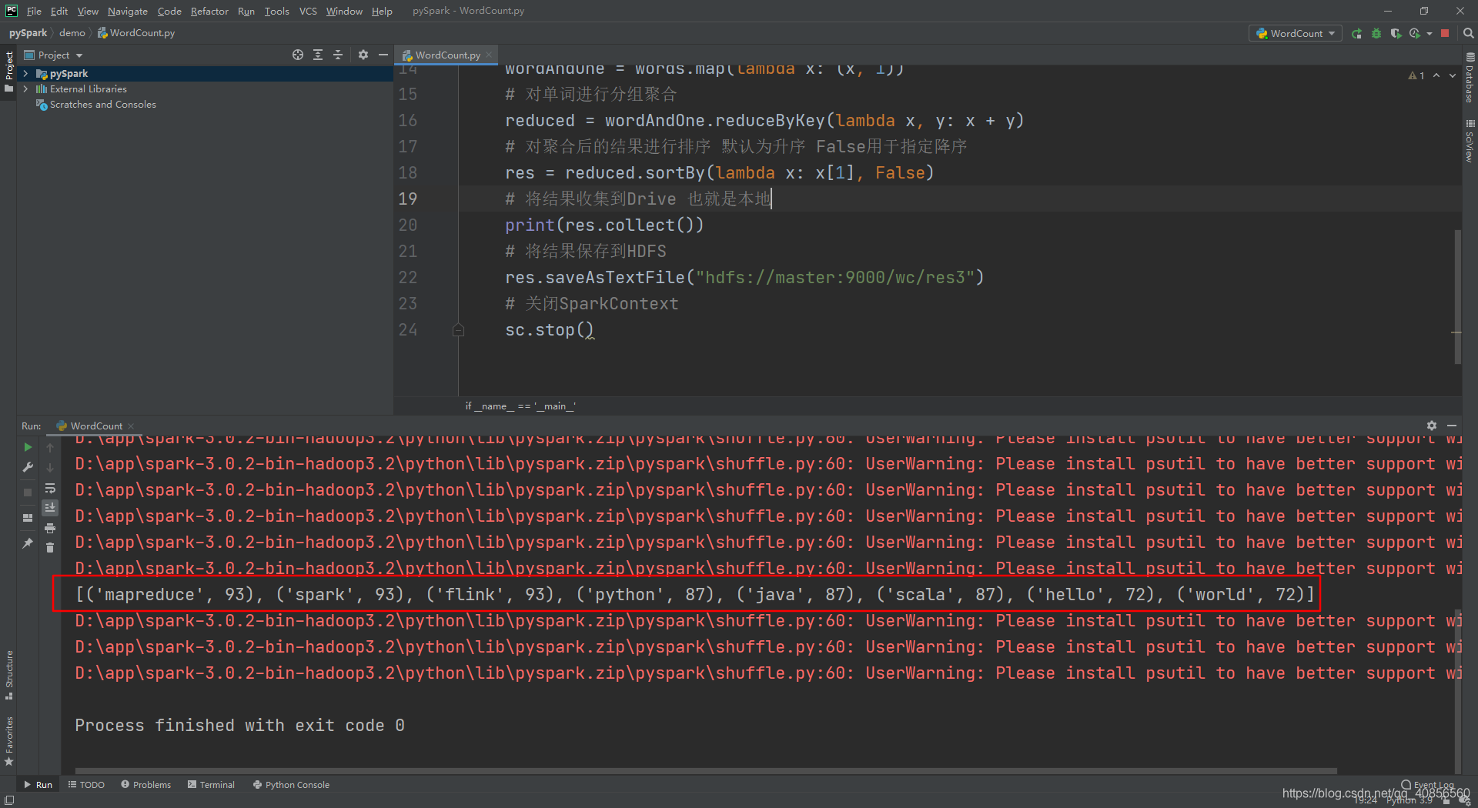Start debugging with the green bug icon
The image size is (1478, 808).
click(1376, 34)
